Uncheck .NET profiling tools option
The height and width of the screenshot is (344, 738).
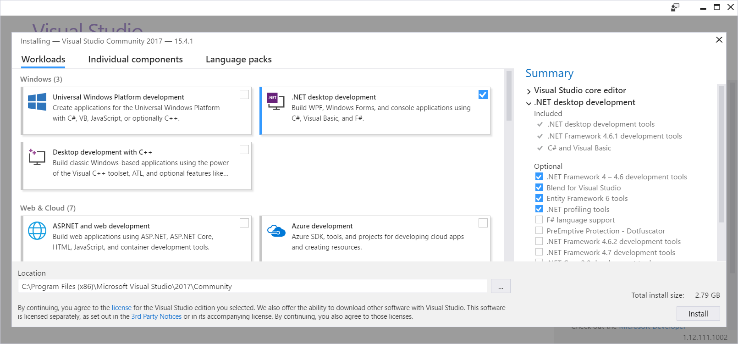pyautogui.click(x=539, y=209)
